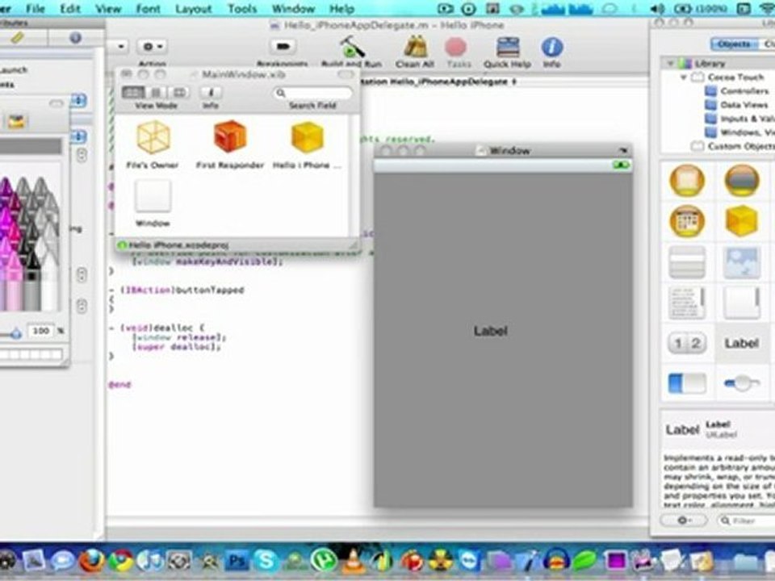Open the File menu
This screenshot has height=581, width=775.
click(35, 8)
